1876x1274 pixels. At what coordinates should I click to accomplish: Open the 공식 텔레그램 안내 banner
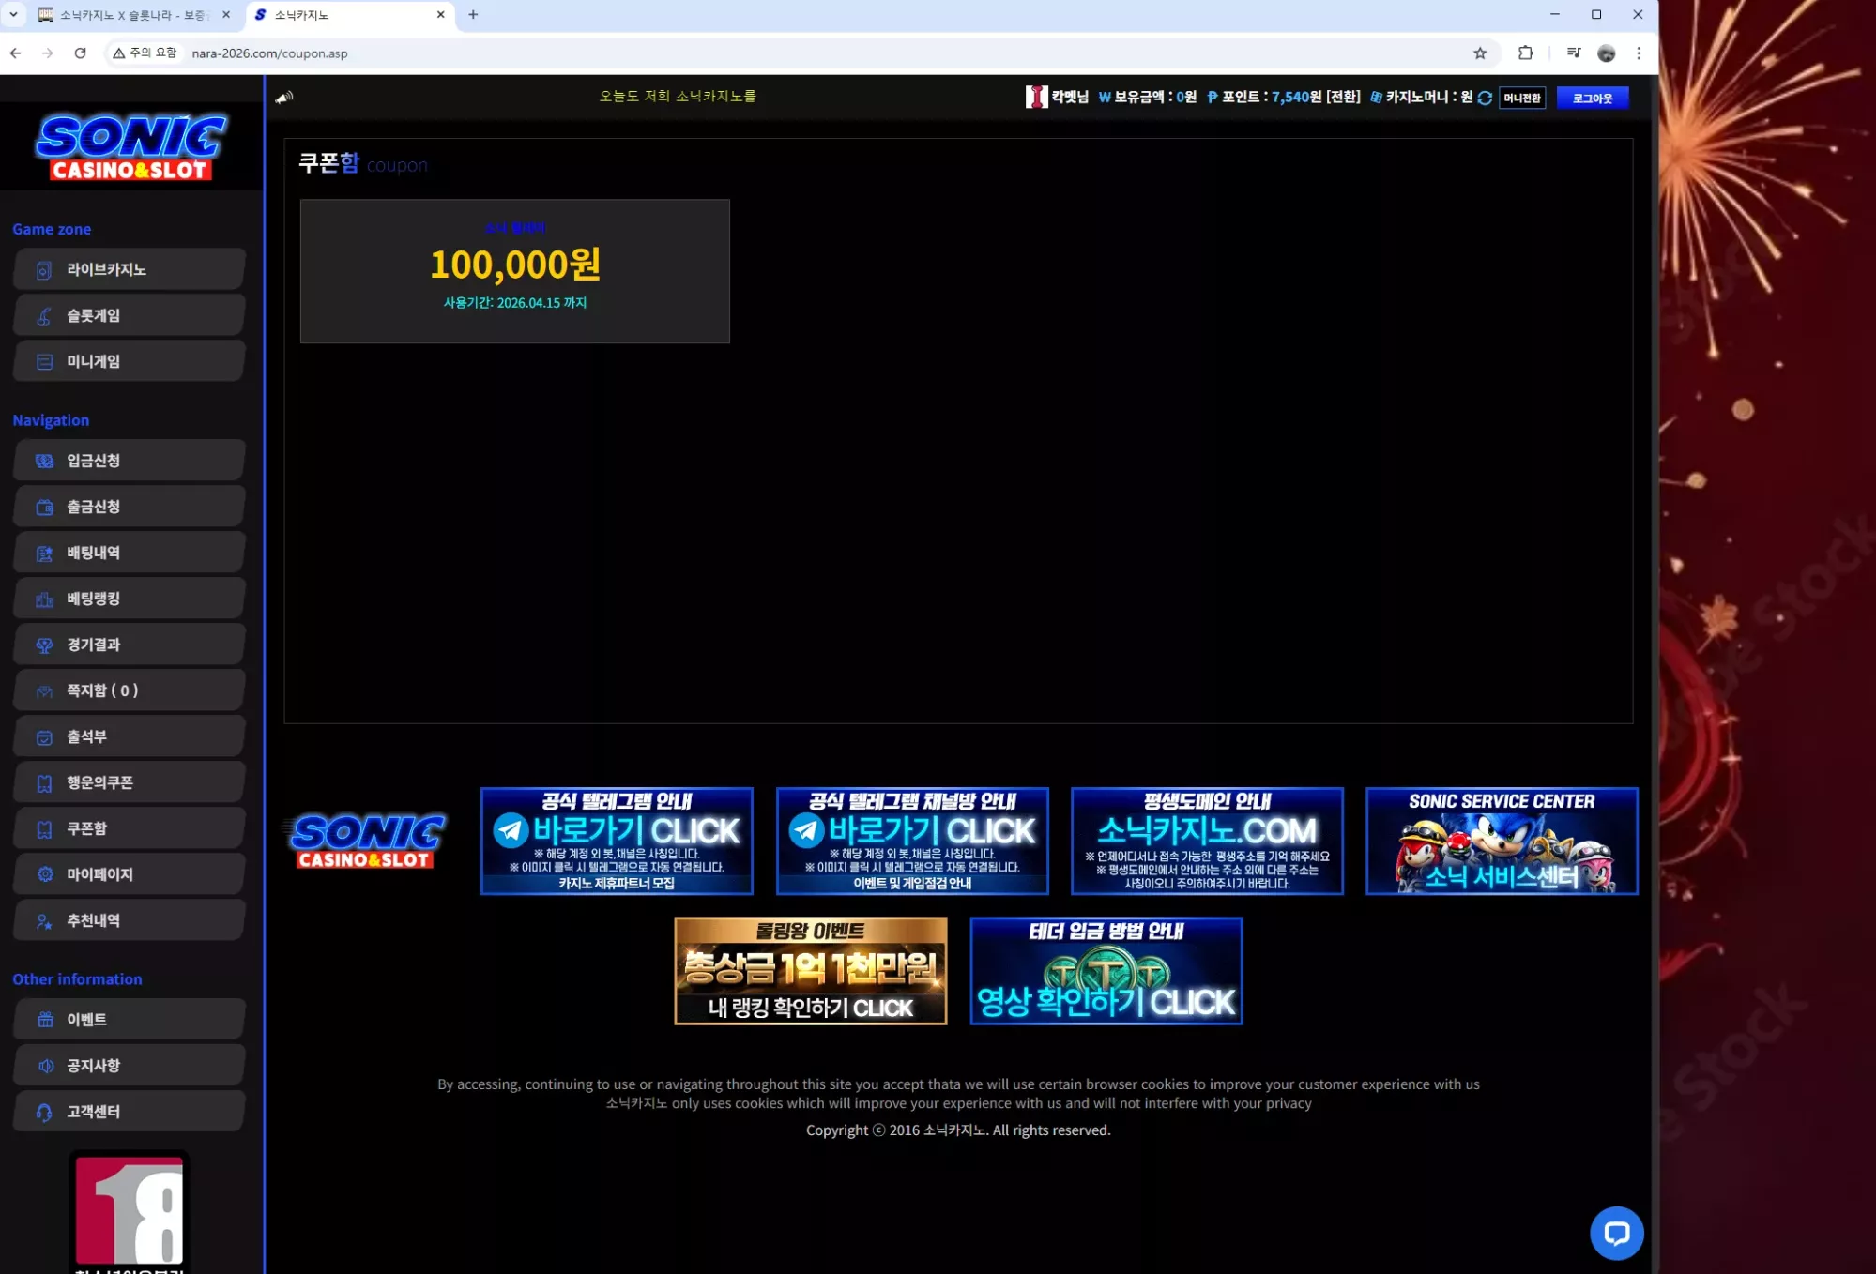[x=617, y=841]
